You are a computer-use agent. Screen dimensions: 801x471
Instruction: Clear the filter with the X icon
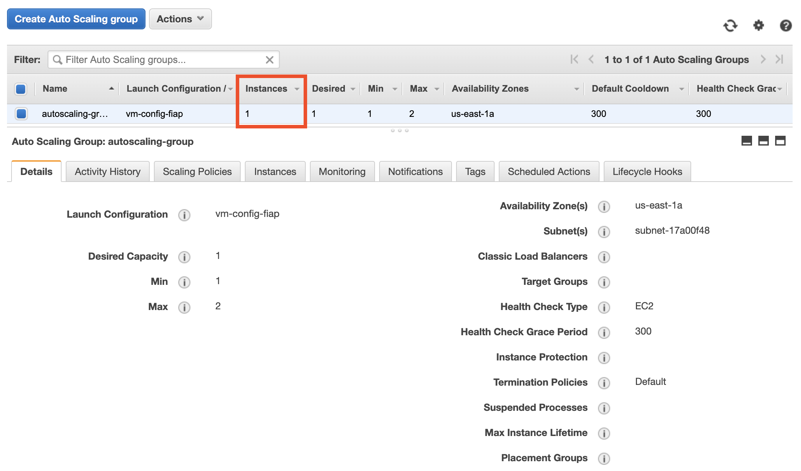(x=269, y=60)
